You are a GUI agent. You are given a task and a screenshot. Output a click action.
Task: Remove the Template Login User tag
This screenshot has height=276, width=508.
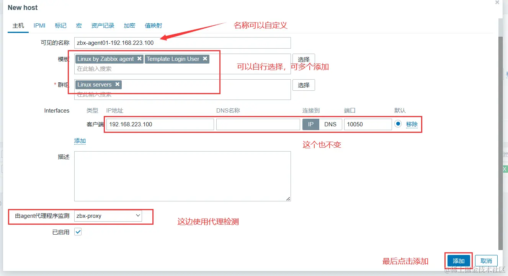point(205,59)
